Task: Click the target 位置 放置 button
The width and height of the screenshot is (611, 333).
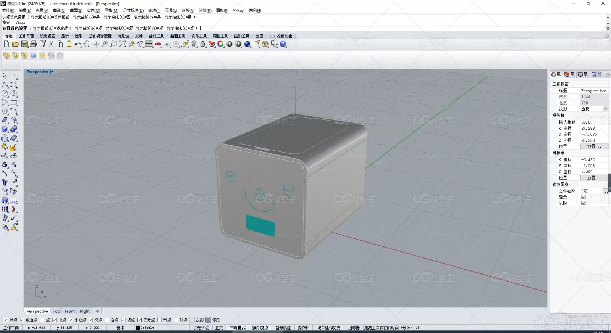Action: click(x=594, y=178)
